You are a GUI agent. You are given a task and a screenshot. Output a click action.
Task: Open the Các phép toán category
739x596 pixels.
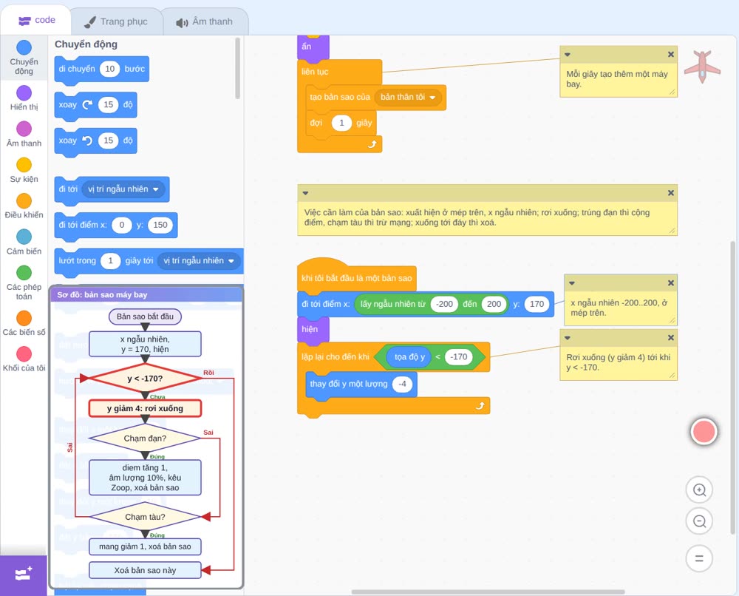24,283
